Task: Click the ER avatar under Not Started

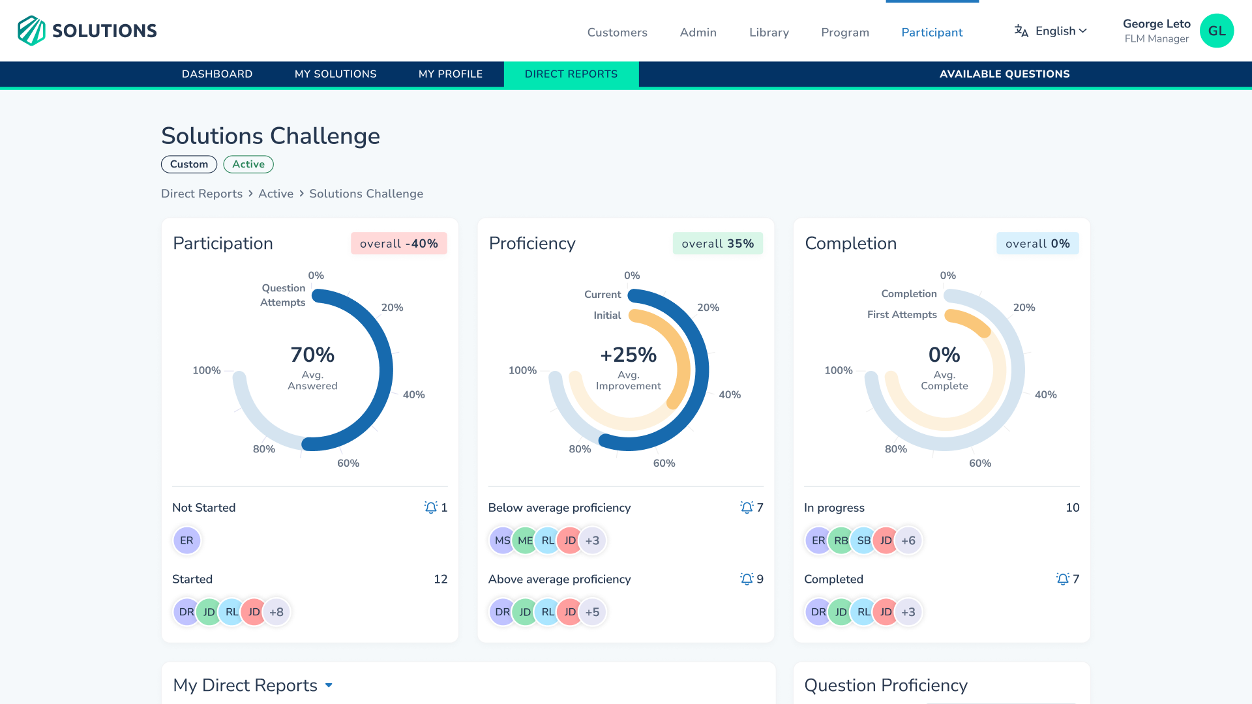Action: tap(186, 540)
